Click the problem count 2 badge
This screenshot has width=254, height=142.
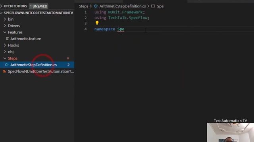(68, 65)
